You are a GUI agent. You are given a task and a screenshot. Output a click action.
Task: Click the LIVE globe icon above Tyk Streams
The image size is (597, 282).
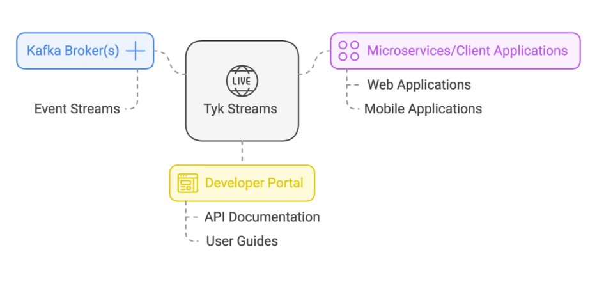click(x=242, y=81)
